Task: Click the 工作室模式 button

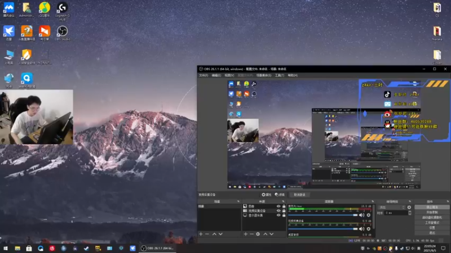Action: (432, 223)
